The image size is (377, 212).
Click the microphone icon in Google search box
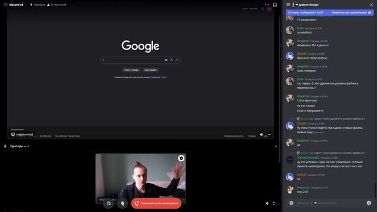point(171,60)
